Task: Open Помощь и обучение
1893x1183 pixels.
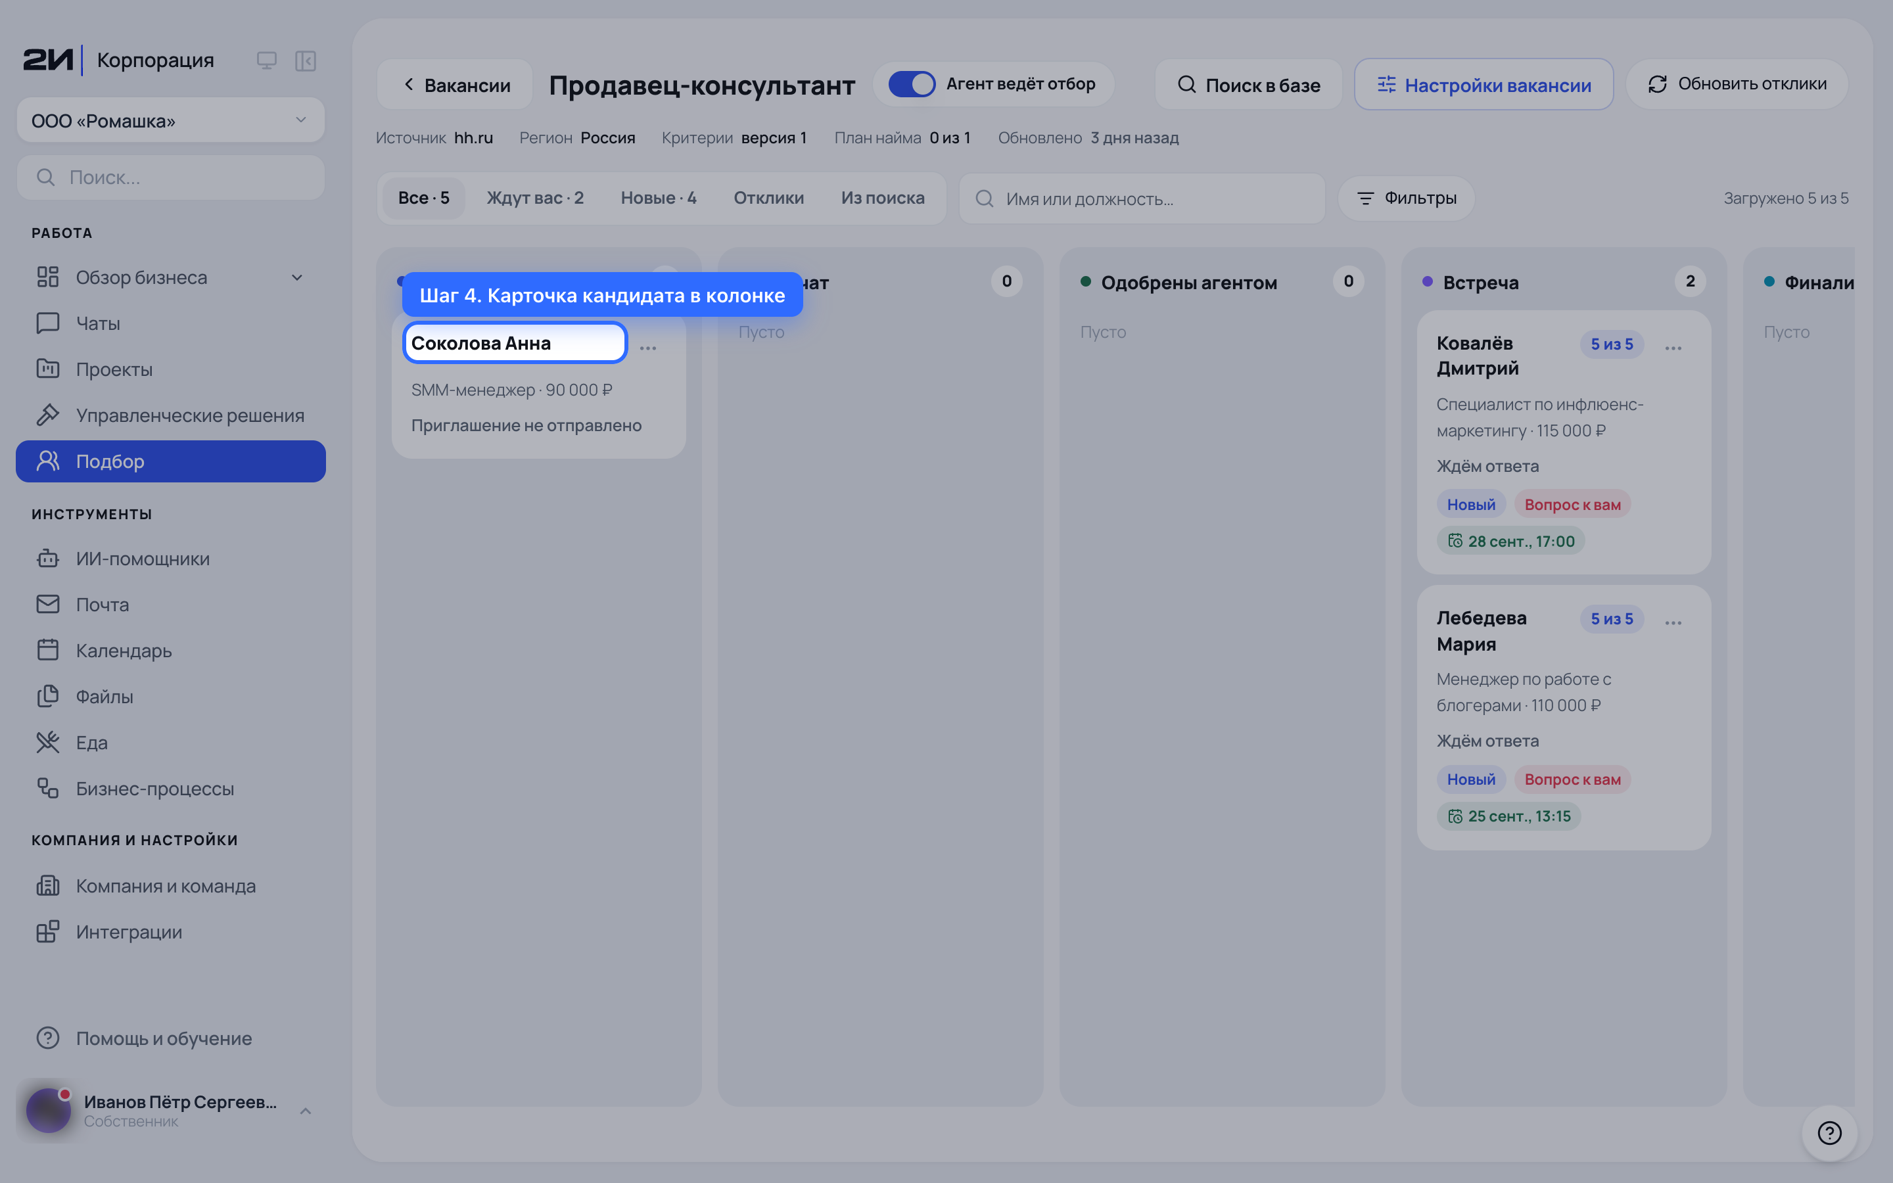Action: 170,1038
